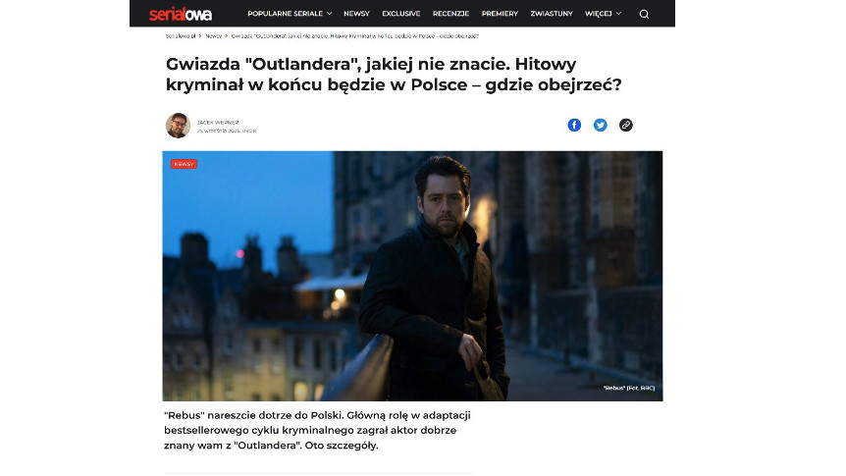This screenshot has width=846, height=476.
Task: Open Jacek Werner author avatar
Action: tap(178, 126)
